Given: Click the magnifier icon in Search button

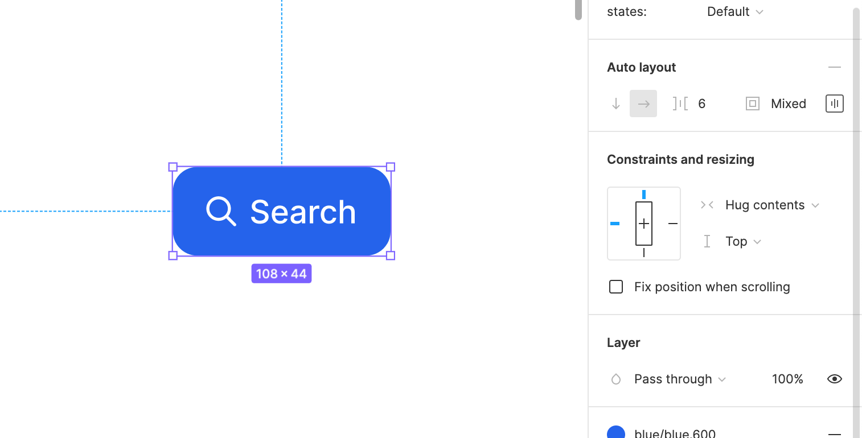Looking at the screenshot, I should coord(221,212).
